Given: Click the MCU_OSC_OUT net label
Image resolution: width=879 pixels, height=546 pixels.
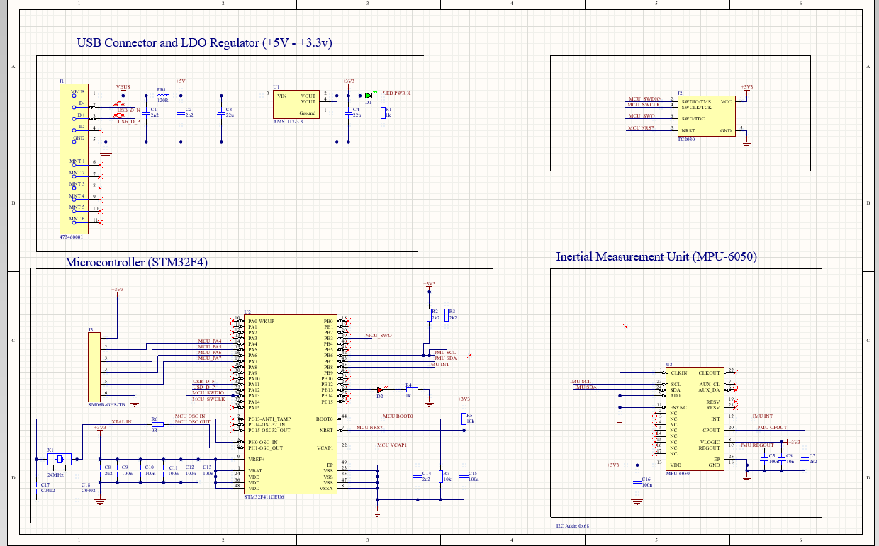Looking at the screenshot, I should point(192,422).
